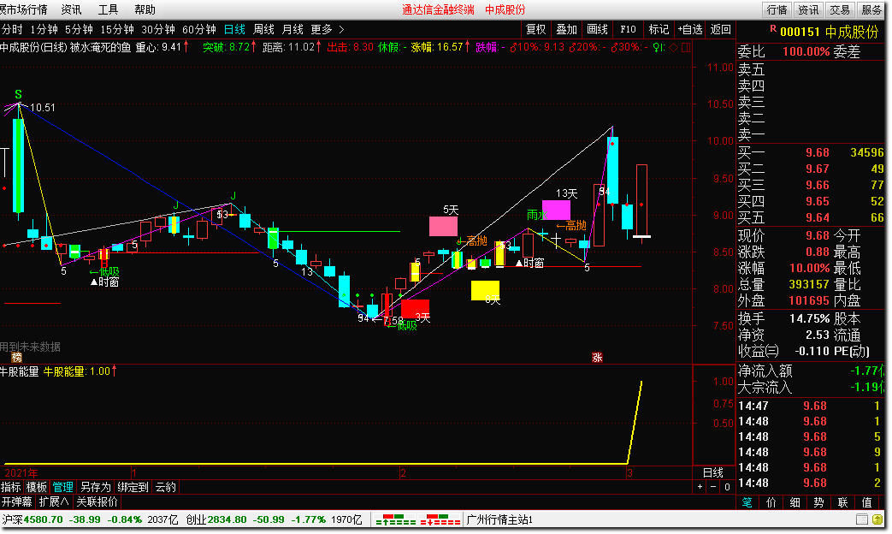Select the 笔 tick tab

(x=747, y=502)
